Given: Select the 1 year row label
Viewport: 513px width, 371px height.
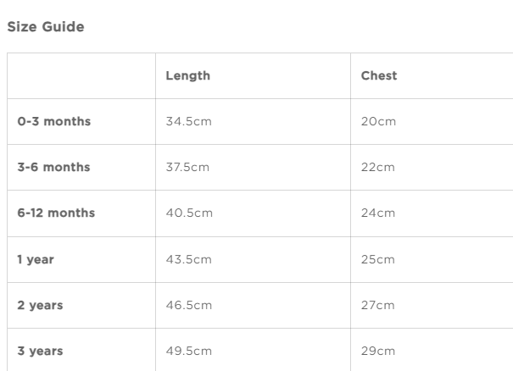Looking at the screenshot, I should [36, 259].
